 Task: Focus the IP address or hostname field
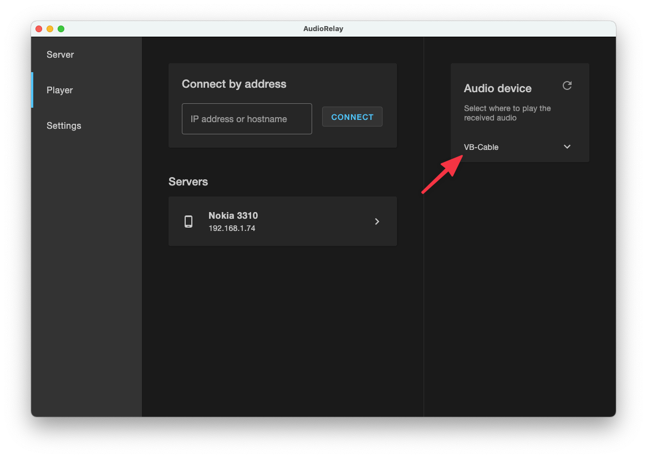click(x=247, y=119)
